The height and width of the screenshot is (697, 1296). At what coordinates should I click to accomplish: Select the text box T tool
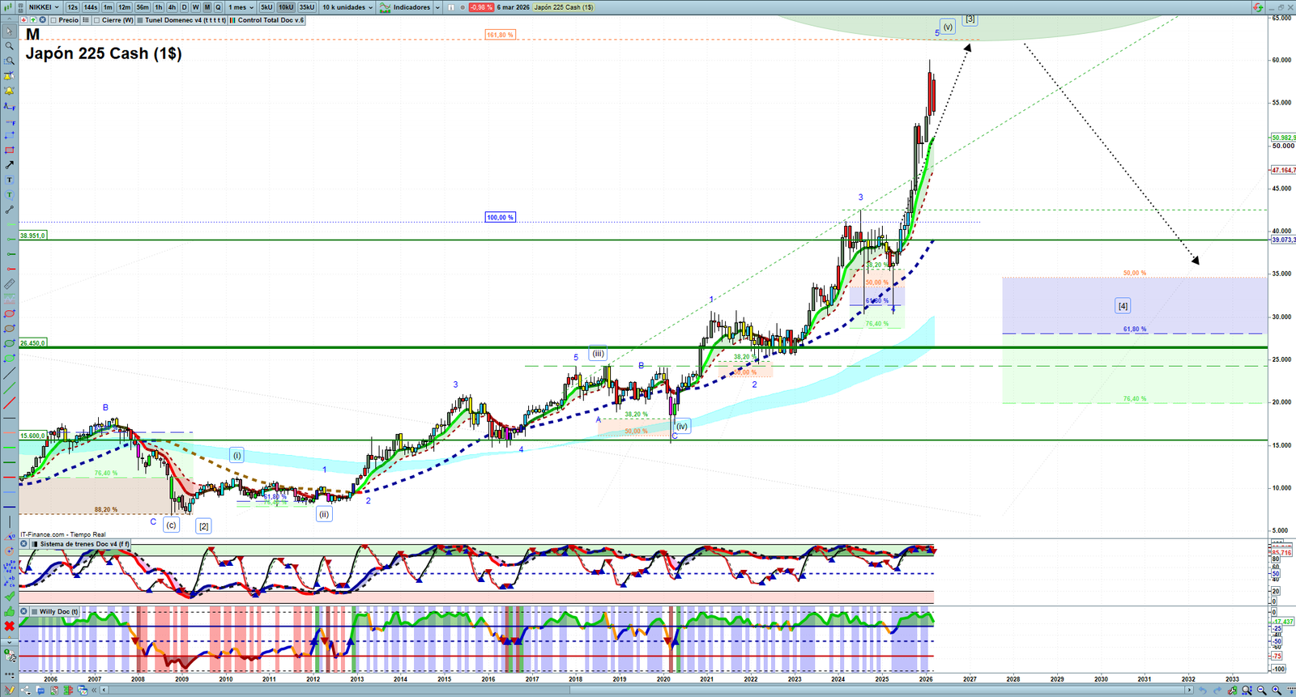[10, 180]
